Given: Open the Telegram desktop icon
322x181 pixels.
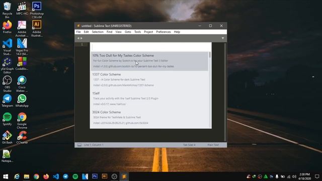Looking at the screenshot, I should [7, 101].
